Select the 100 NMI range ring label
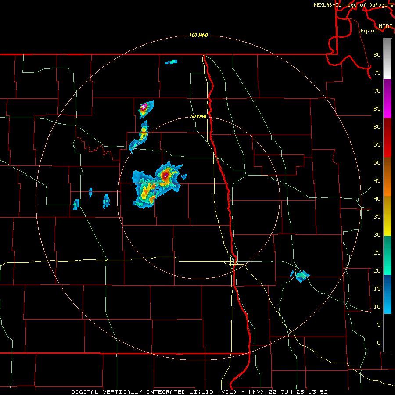 [x=198, y=35]
